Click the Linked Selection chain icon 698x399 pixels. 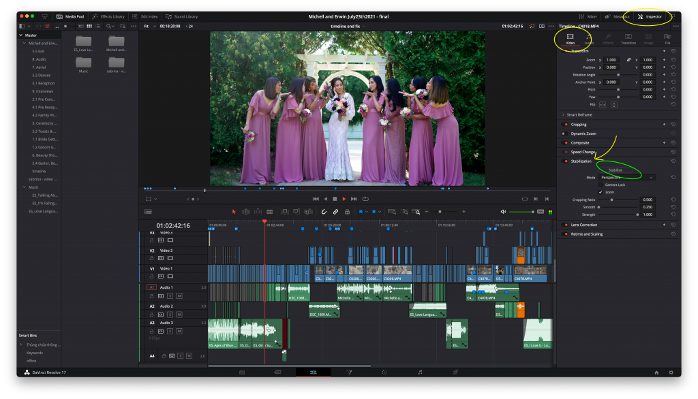pyautogui.click(x=335, y=212)
